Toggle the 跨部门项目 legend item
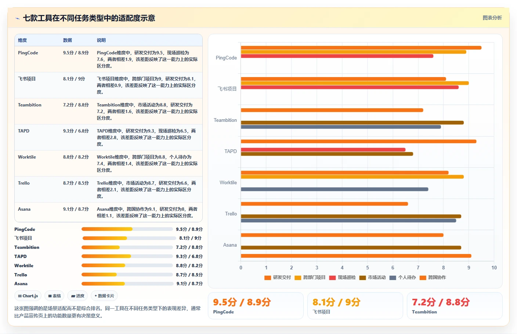The height and width of the screenshot is (334, 517). [310, 277]
